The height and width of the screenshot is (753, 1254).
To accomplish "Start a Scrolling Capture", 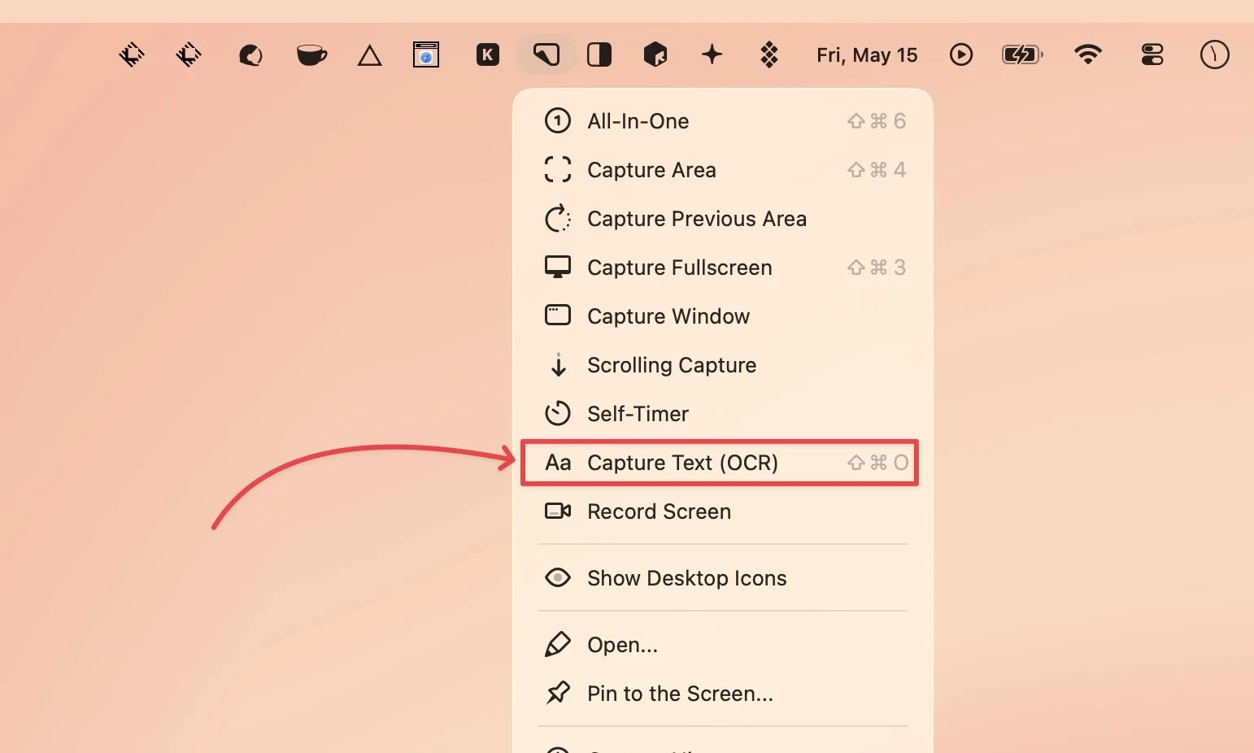I will (723, 365).
